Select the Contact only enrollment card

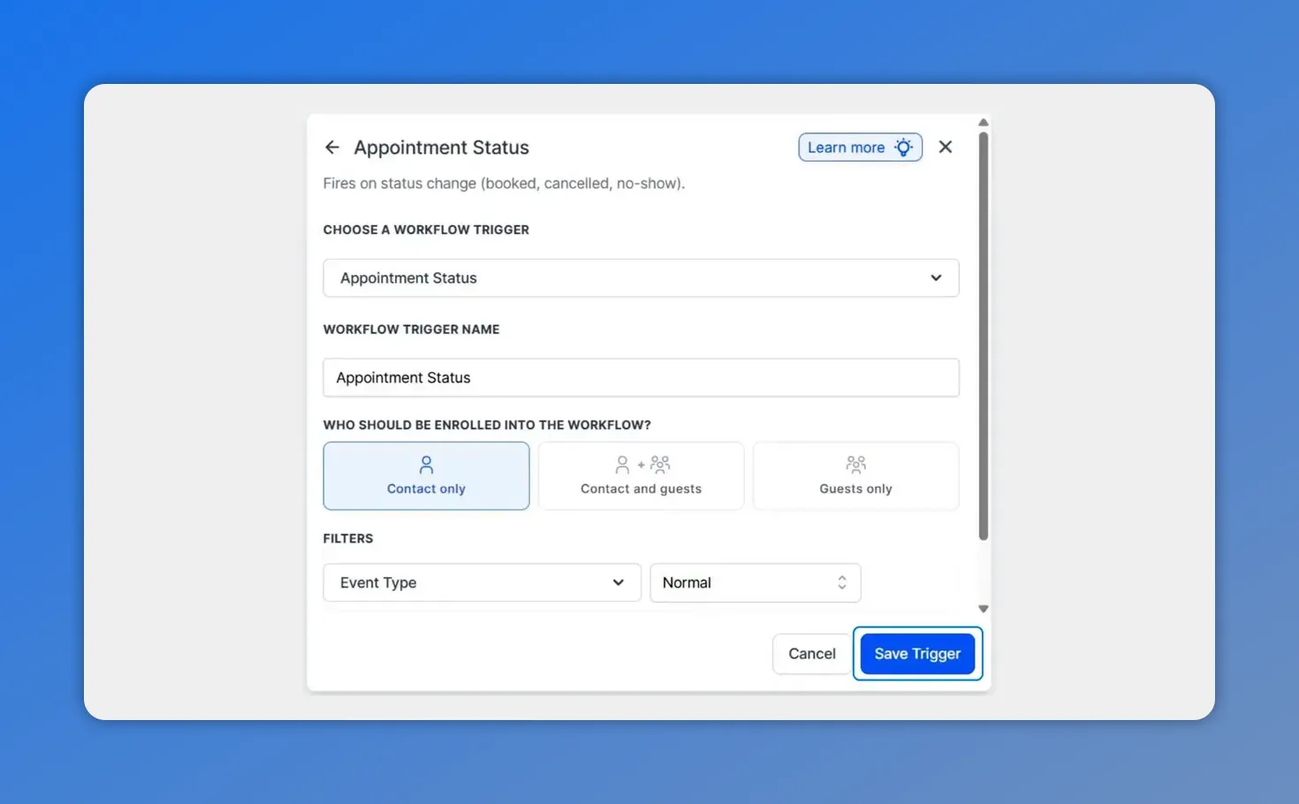click(x=426, y=475)
